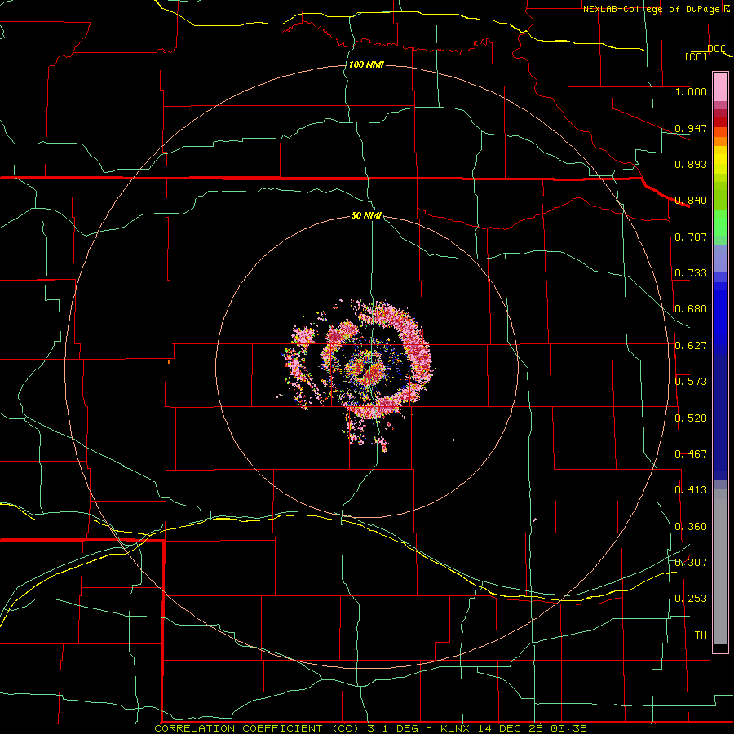Click the 0.467 scale value
734x734 pixels.
pos(691,454)
